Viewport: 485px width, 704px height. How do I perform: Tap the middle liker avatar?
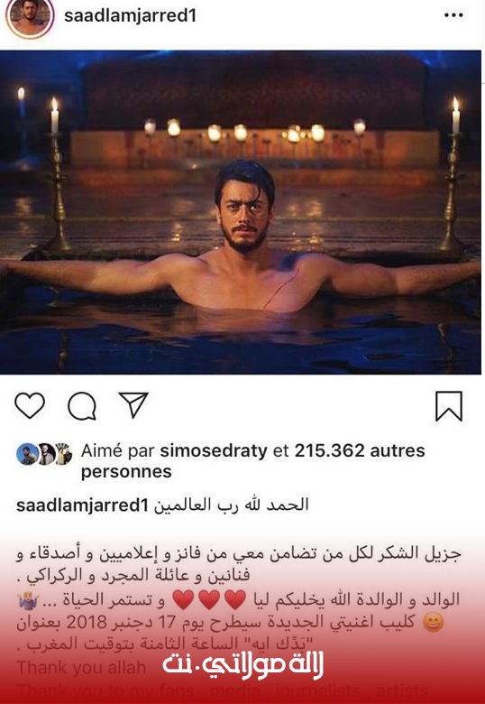[45, 454]
